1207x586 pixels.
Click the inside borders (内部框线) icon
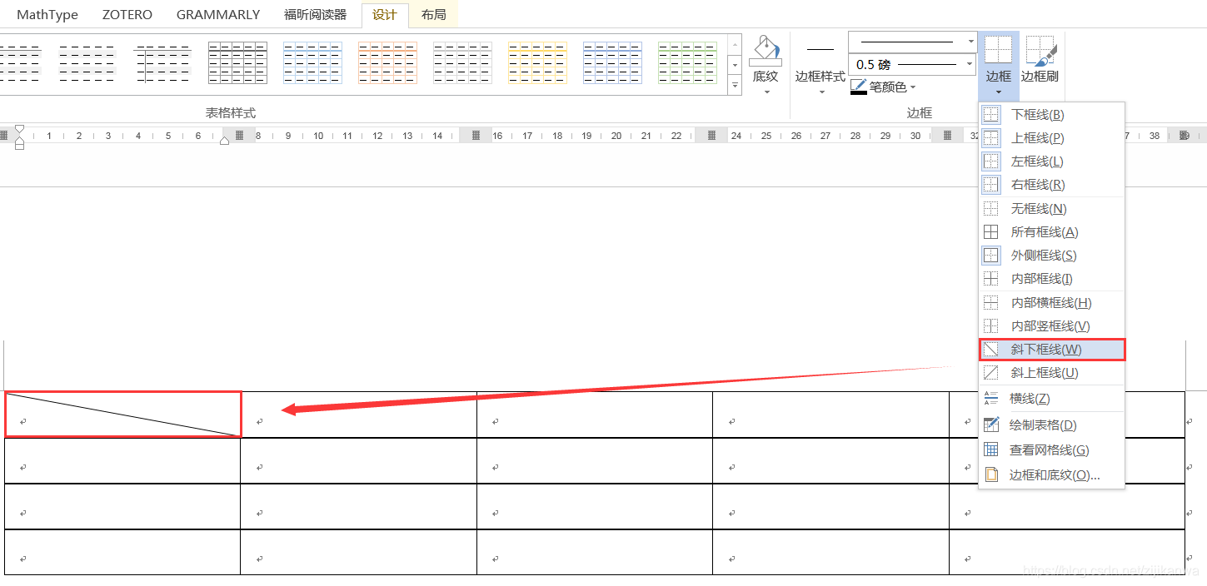pyautogui.click(x=991, y=279)
